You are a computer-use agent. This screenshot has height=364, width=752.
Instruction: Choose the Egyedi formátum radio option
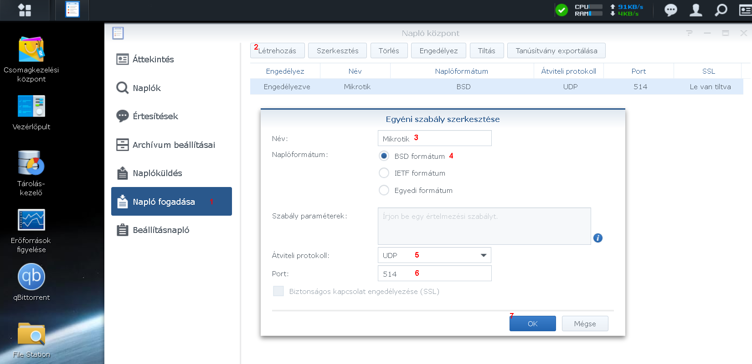[x=384, y=191]
